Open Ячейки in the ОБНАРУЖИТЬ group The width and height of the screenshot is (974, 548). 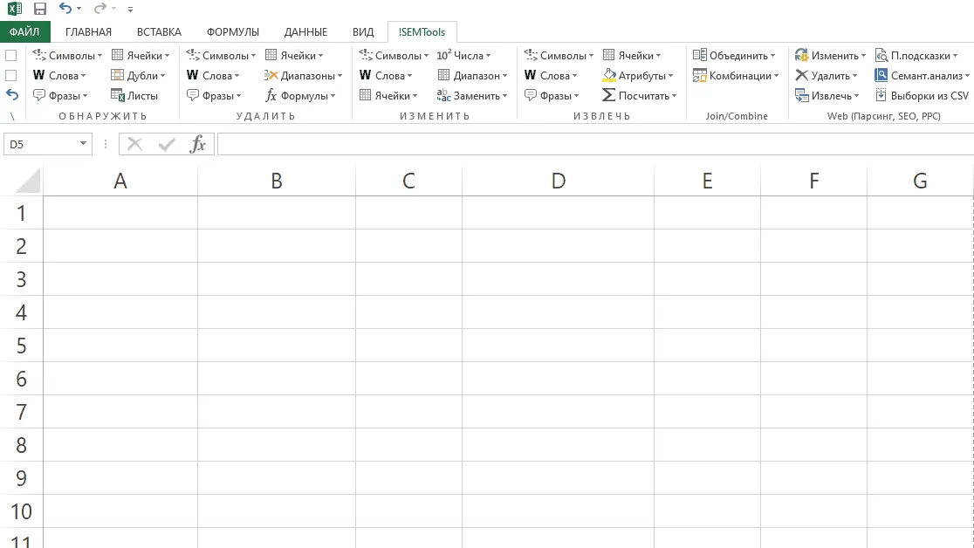[x=141, y=55]
